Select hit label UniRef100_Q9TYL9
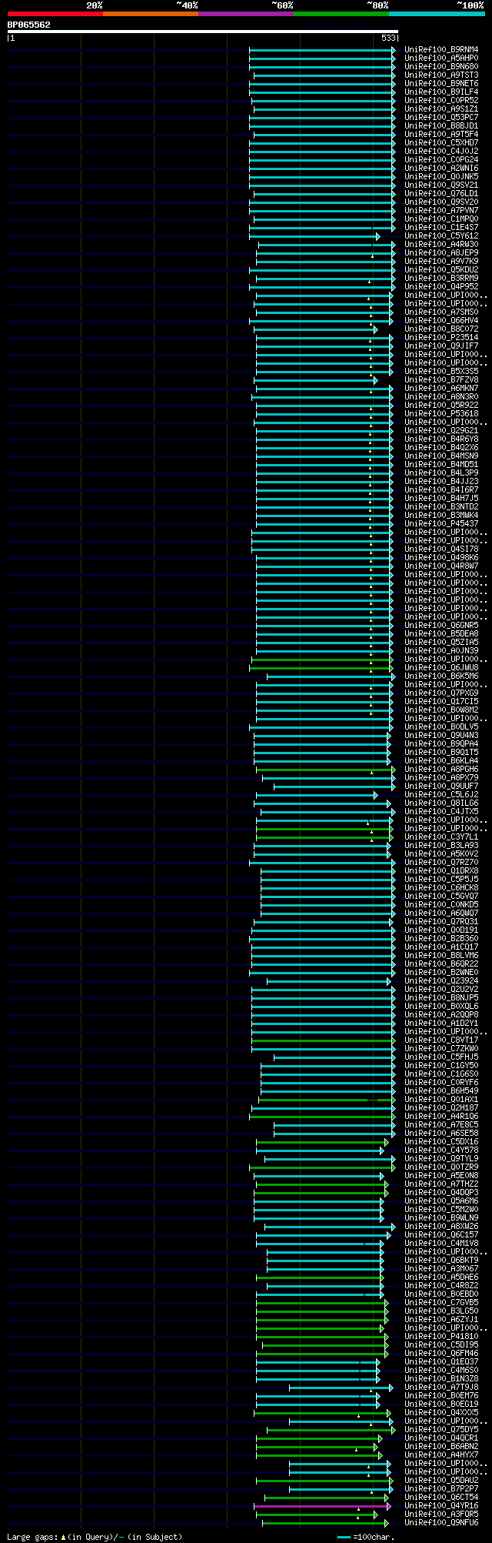492x1543 pixels. pyautogui.click(x=441, y=1159)
